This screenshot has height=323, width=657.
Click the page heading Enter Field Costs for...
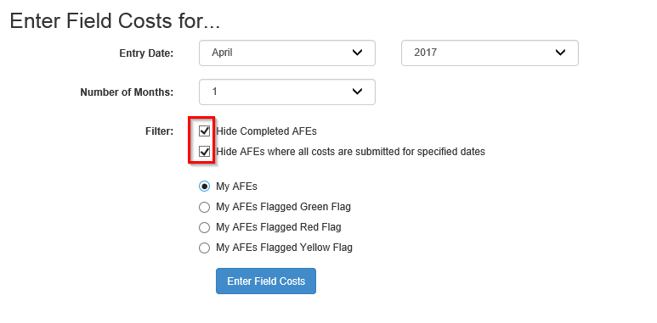tap(115, 21)
